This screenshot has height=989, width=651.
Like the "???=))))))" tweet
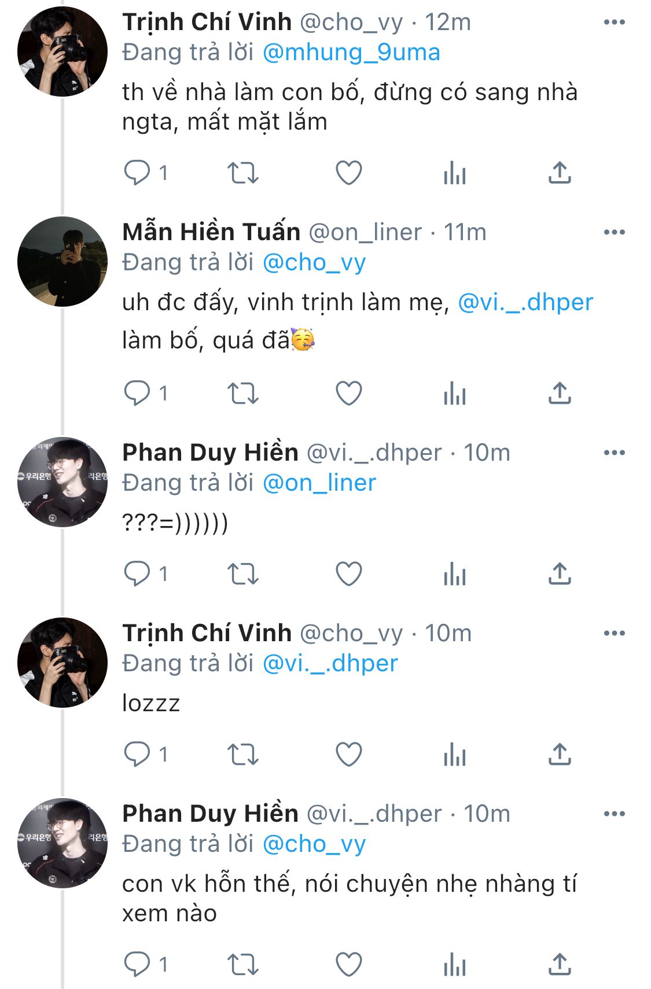(x=349, y=573)
